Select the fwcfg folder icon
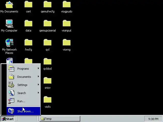The image size is (163, 122). click(28, 42)
